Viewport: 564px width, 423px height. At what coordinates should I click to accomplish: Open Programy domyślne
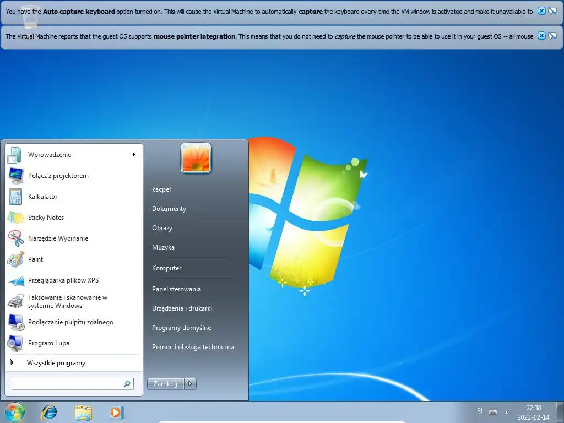182,328
